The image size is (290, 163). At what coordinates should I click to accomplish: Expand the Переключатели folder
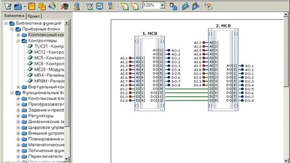(18, 157)
